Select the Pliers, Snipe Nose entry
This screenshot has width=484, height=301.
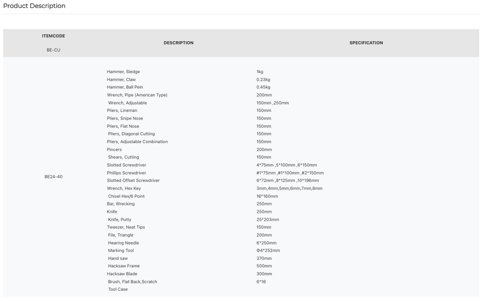click(125, 118)
